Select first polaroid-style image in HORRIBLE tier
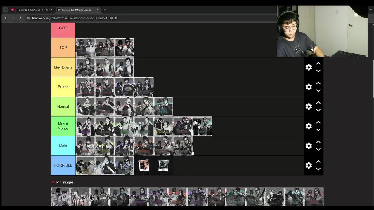The image size is (374, 210). (144, 165)
